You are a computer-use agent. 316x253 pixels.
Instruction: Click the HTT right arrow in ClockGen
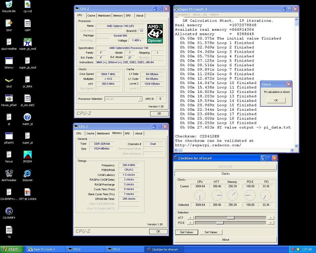[271, 218]
